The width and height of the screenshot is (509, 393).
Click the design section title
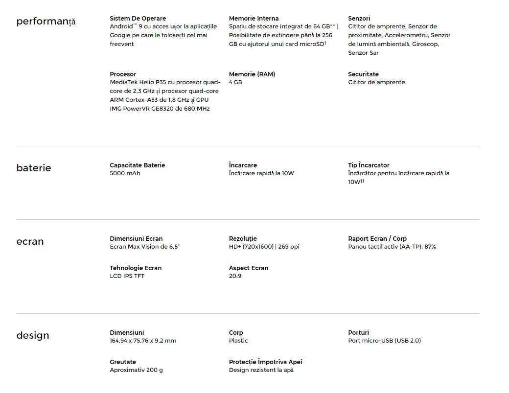[x=33, y=335]
